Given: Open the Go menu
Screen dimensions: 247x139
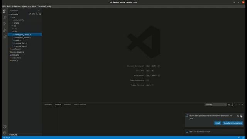Looking at the screenshot, I should click(x=29, y=7).
